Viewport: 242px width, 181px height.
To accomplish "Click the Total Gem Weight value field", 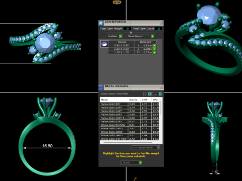I will pos(127,29).
